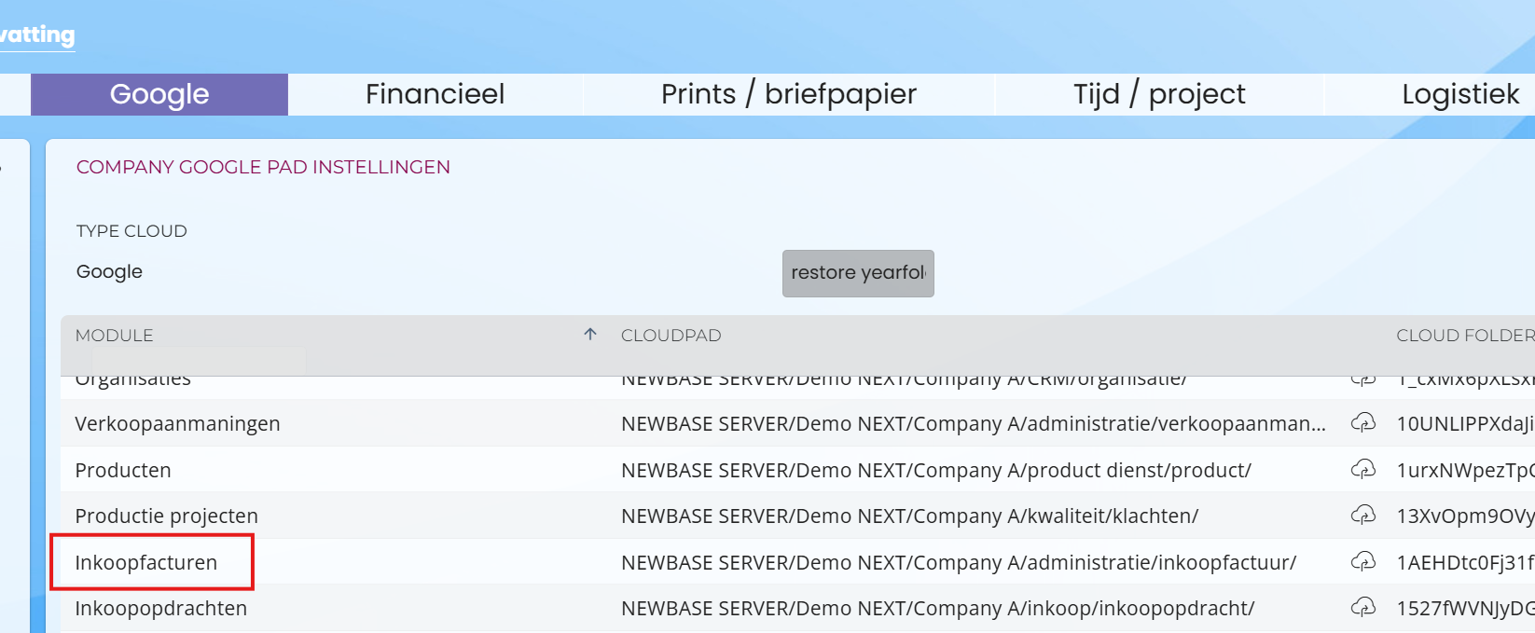Image resolution: width=1535 pixels, height=633 pixels.
Task: Click the cloud icon for Productie projecten
Action: [x=1363, y=516]
